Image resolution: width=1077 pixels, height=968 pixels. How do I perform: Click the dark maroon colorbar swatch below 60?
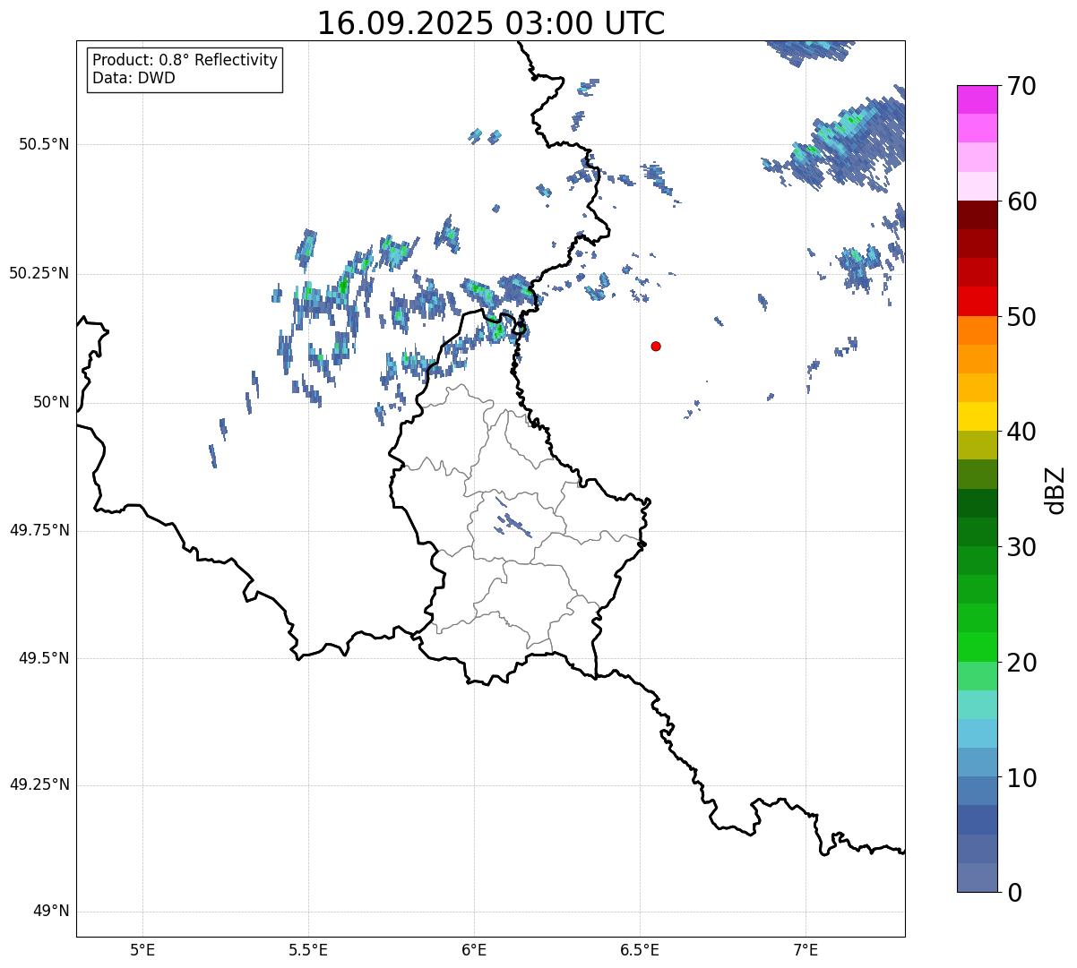[978, 215]
